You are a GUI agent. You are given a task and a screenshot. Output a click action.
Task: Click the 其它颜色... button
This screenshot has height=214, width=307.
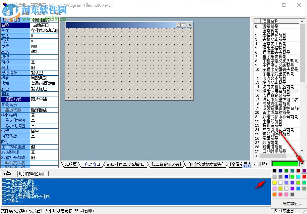click(292, 203)
